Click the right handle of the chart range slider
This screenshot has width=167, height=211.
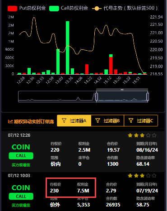[x=148, y=96]
